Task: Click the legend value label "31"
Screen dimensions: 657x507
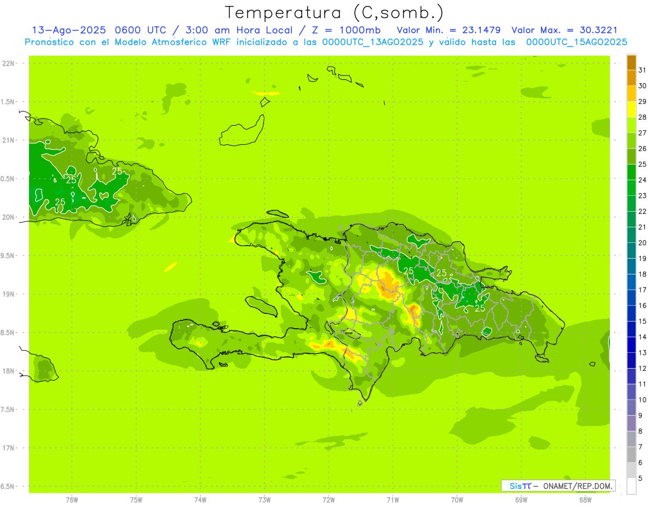Action: pyautogui.click(x=642, y=70)
